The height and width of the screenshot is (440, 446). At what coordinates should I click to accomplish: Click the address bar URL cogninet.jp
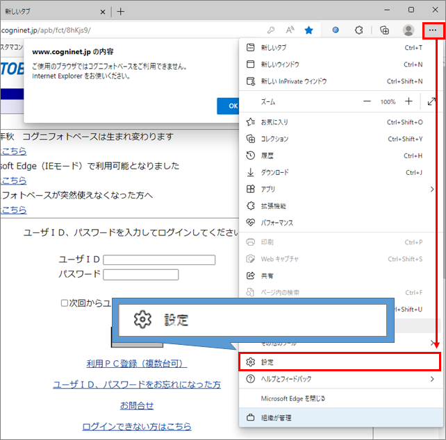46,30
